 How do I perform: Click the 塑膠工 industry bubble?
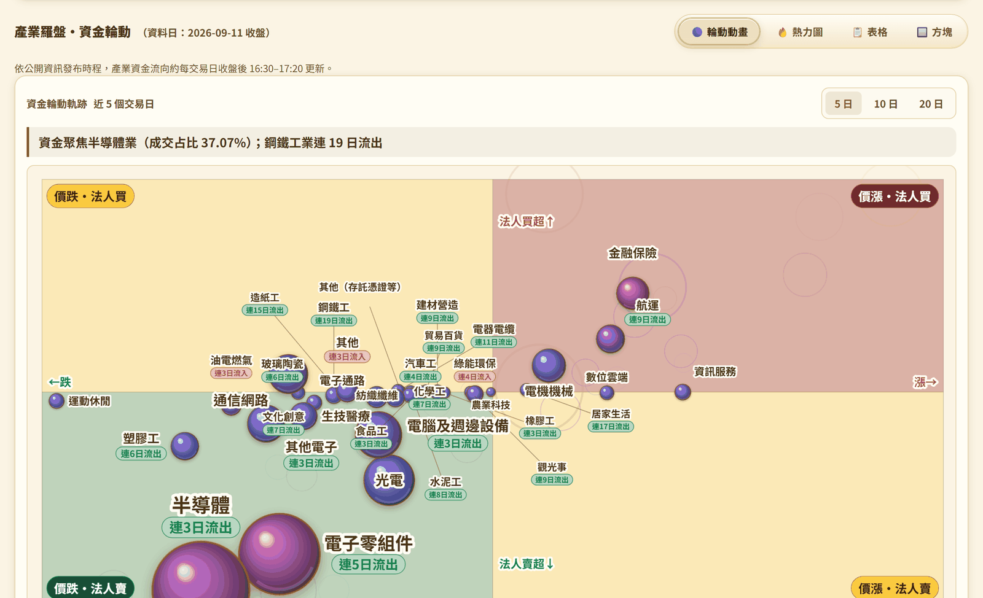pos(184,446)
